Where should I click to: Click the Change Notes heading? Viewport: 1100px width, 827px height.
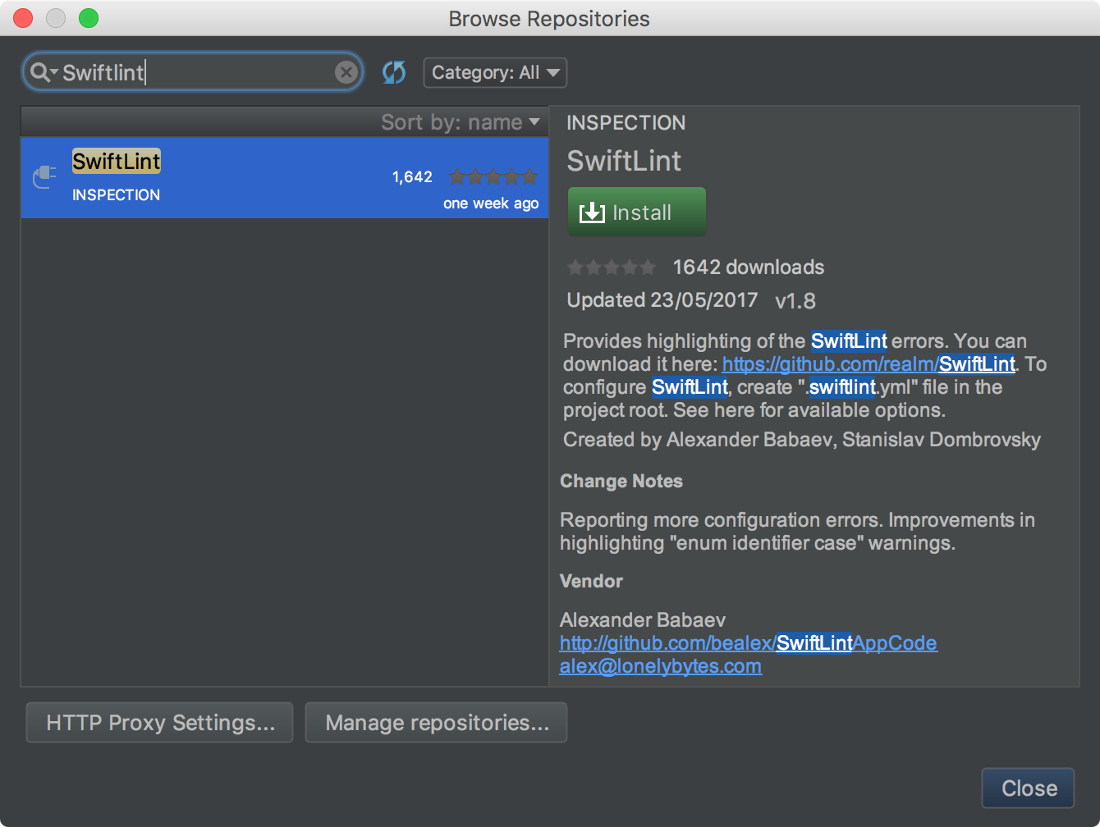click(x=621, y=481)
